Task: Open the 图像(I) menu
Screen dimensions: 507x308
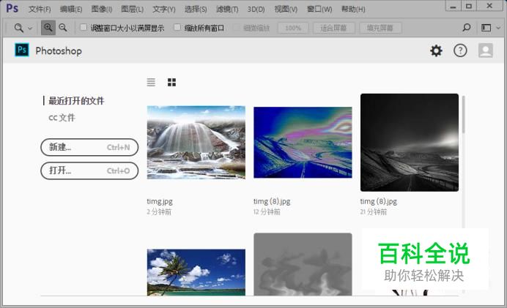Action: tap(102, 9)
